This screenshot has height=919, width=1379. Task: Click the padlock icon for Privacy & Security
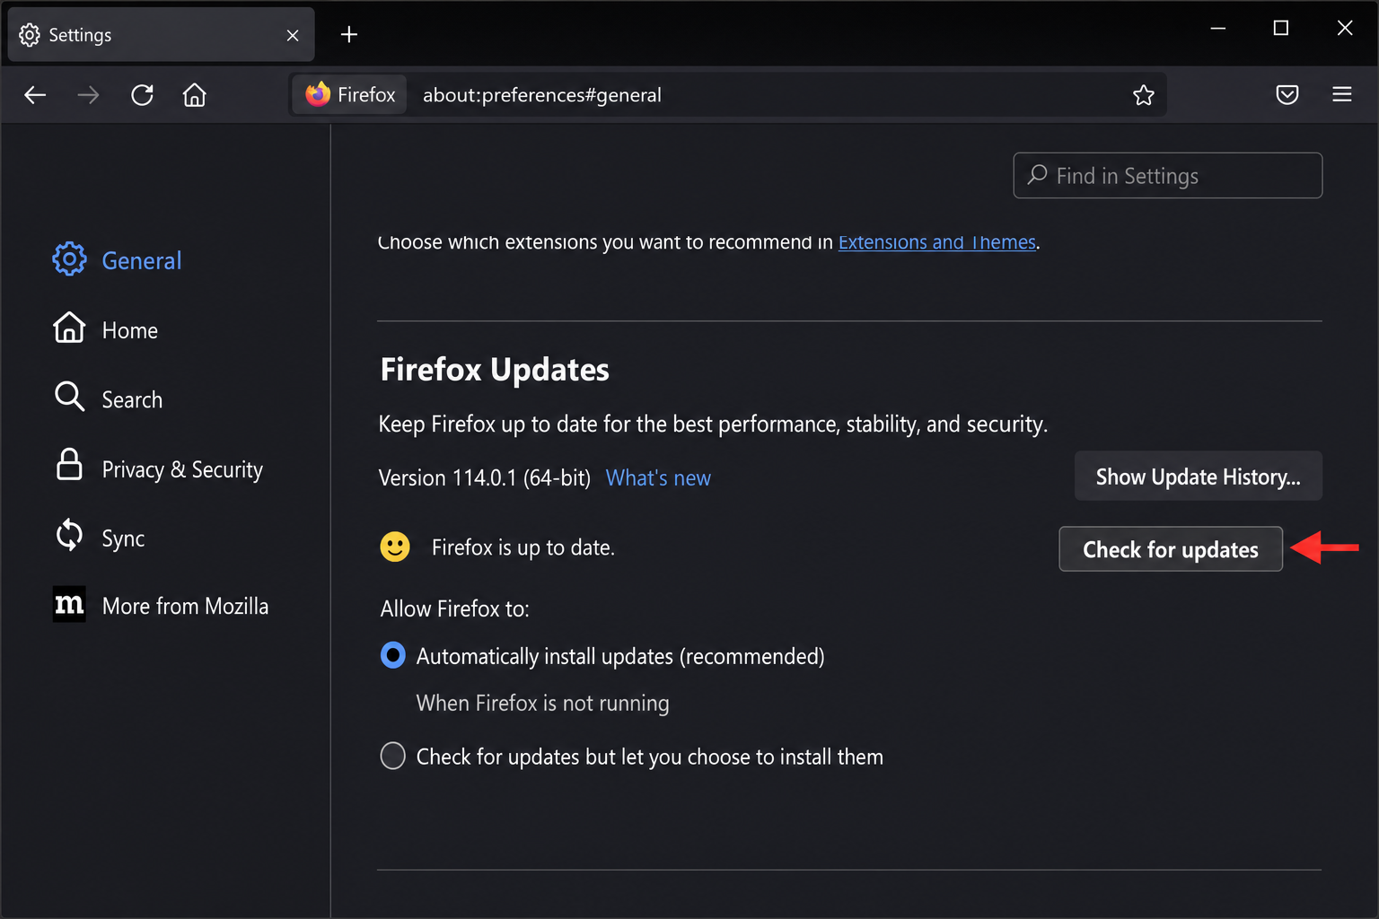coord(69,465)
